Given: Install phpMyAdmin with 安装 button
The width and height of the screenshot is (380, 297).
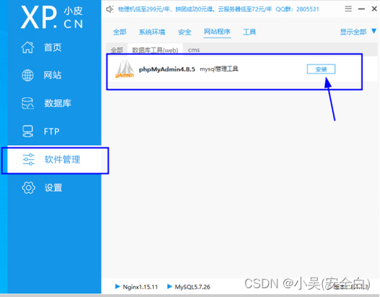Looking at the screenshot, I should click(321, 69).
